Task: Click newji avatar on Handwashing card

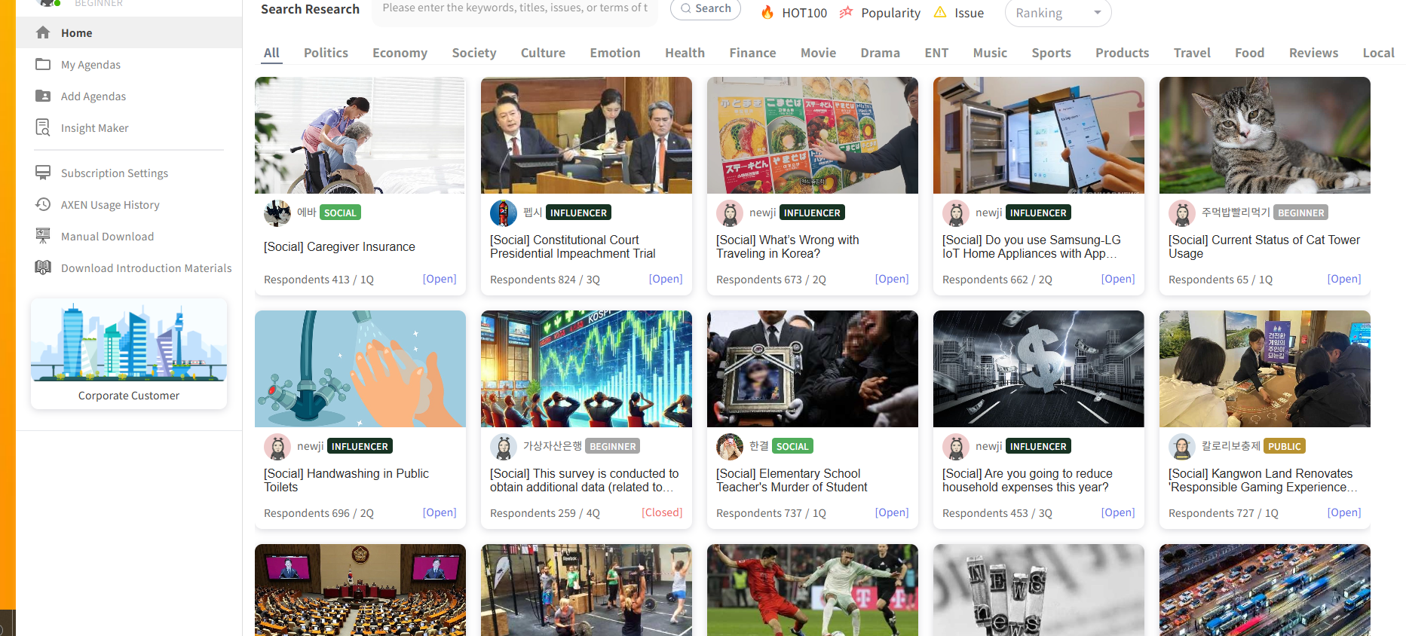Action: coord(277,447)
